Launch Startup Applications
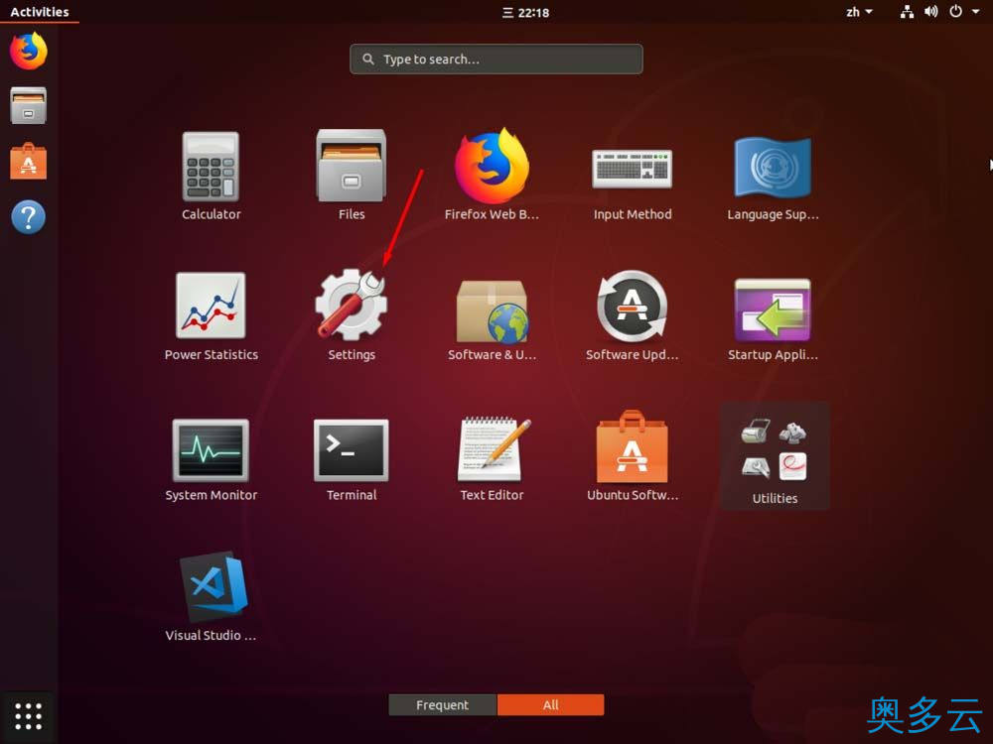This screenshot has width=993, height=744. (773, 319)
